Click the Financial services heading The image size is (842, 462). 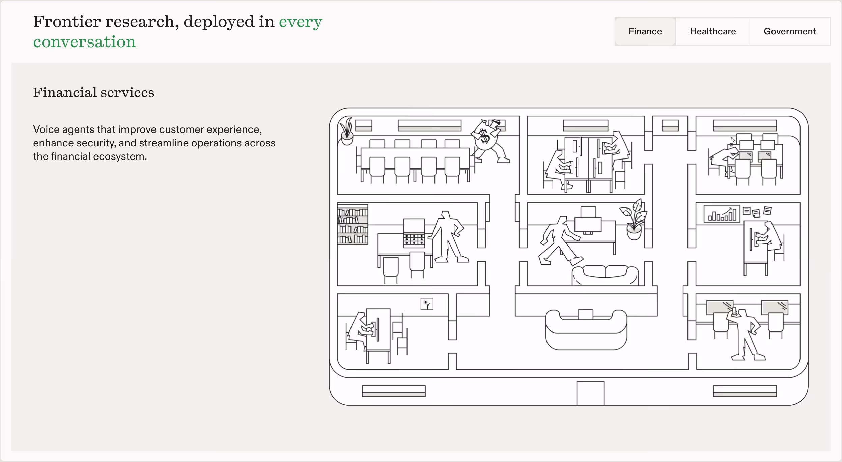93,92
